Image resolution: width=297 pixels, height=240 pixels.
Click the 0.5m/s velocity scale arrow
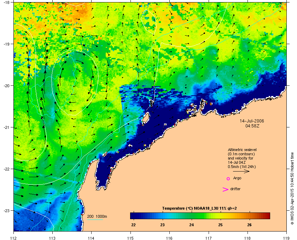coord(241,172)
